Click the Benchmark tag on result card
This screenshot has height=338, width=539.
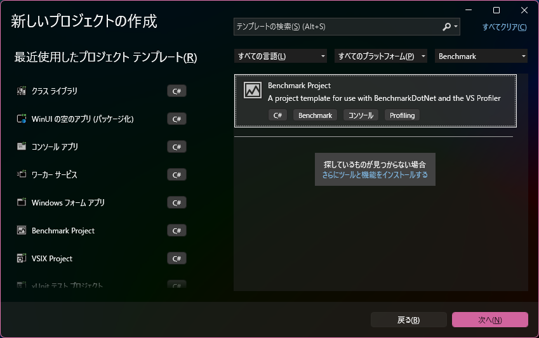tap(316, 115)
